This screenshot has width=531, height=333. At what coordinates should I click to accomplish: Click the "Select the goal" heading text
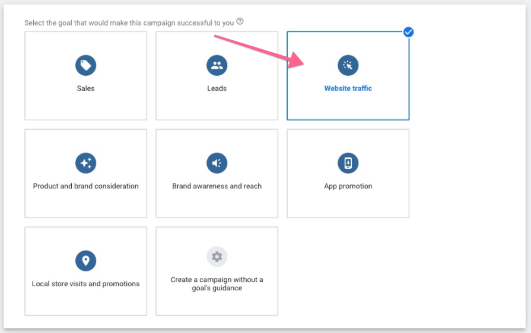click(129, 23)
